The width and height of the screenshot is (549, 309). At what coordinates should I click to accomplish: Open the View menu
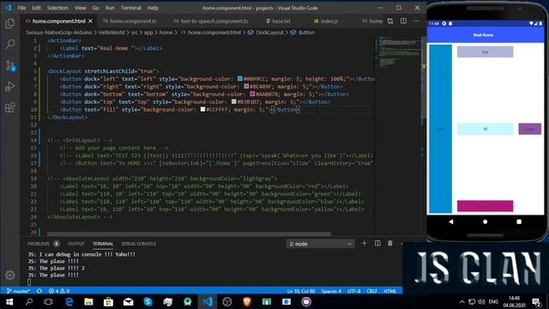click(80, 8)
